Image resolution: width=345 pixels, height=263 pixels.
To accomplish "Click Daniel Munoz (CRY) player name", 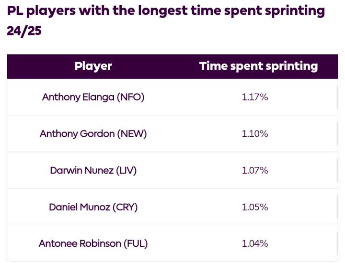I will tap(93, 207).
